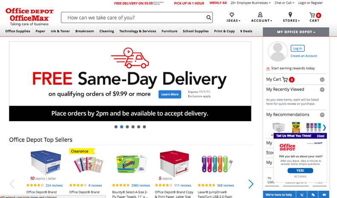The image size is (337, 198).
Task: Open the Account person icon
Action: point(260,14)
